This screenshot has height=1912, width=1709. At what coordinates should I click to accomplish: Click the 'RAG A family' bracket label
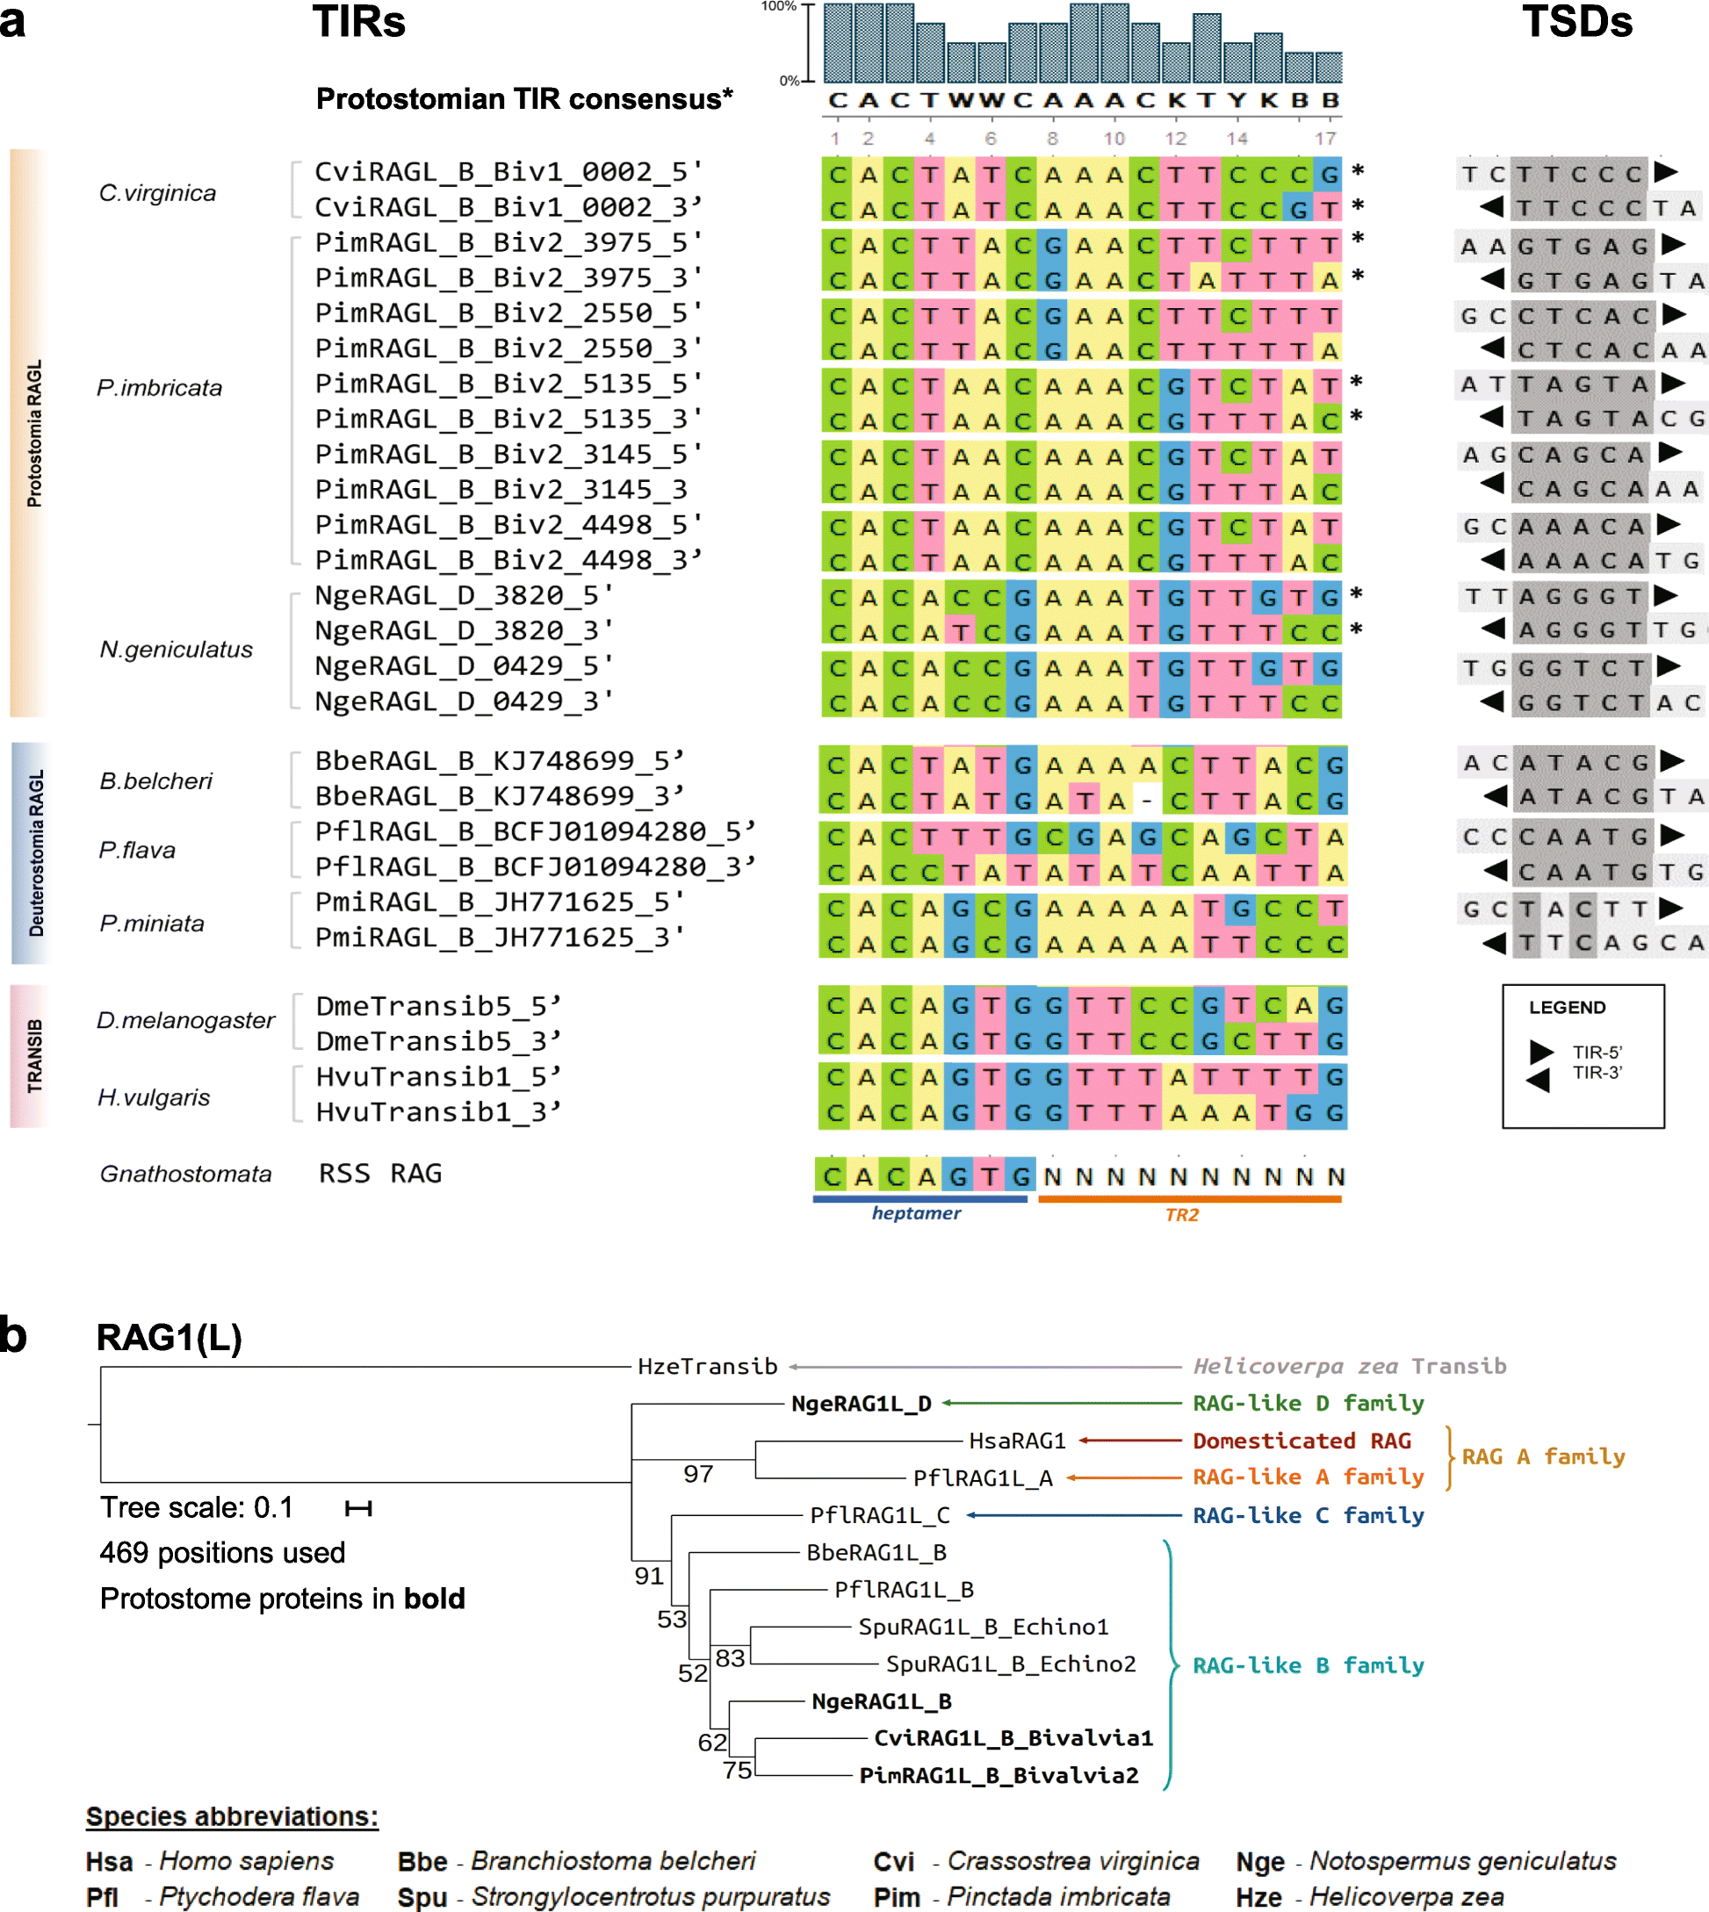[x=1543, y=1456]
